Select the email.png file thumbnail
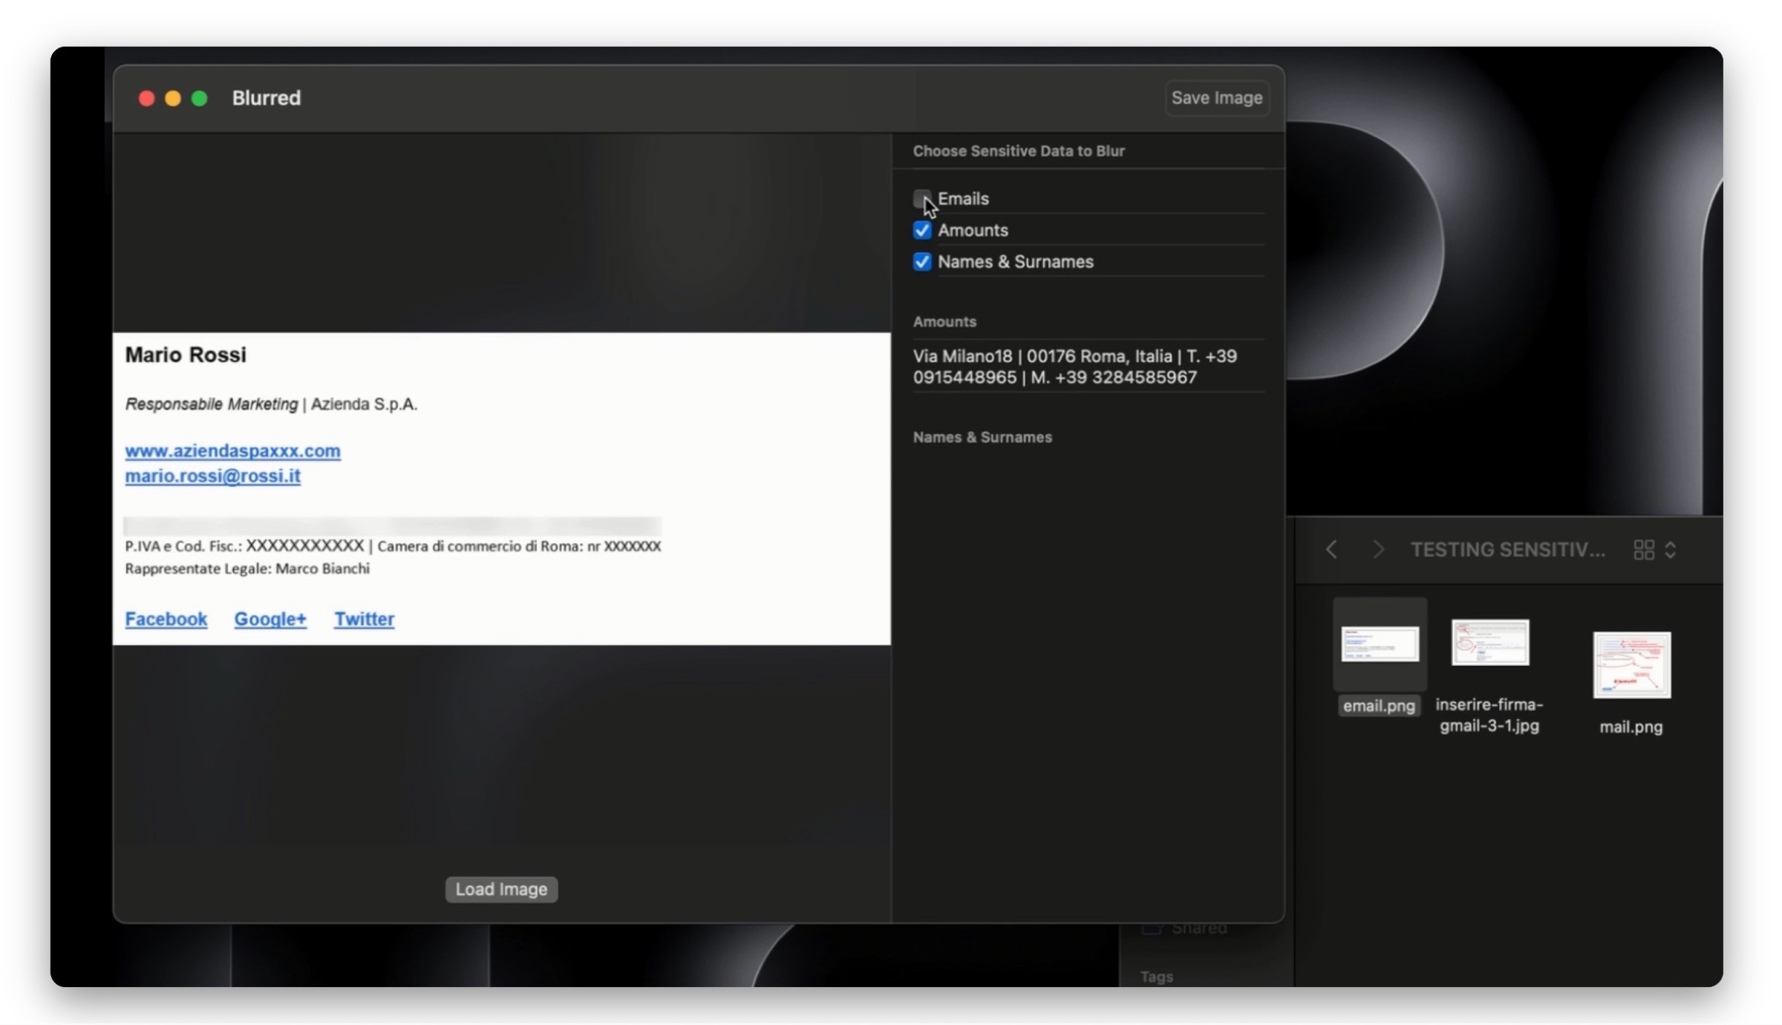 point(1380,644)
